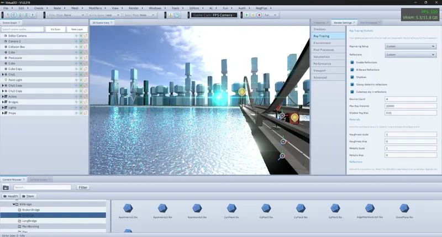The image size is (442, 237).
Task: Open the Reflections Custom dropdown
Action: pyautogui.click(x=411, y=54)
